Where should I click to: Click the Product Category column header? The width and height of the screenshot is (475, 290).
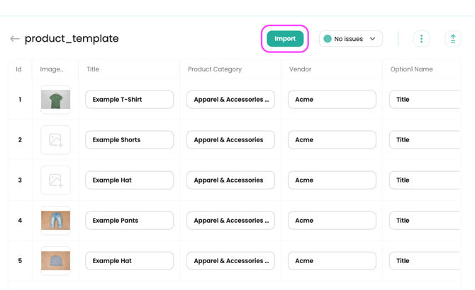pyautogui.click(x=215, y=69)
